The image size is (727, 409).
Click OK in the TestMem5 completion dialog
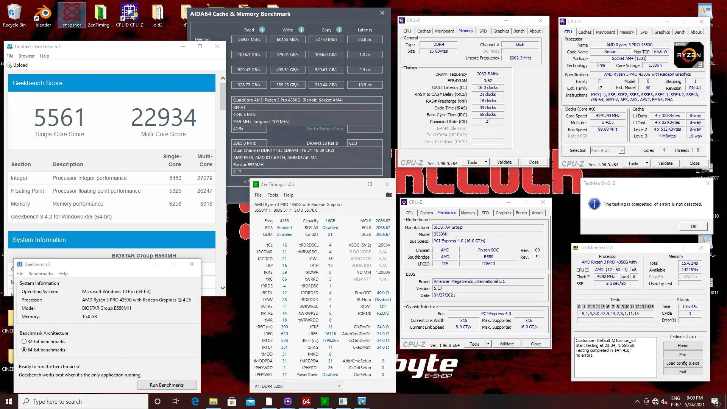(693, 226)
